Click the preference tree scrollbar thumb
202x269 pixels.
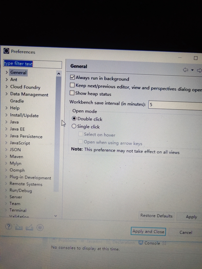[x=57, y=134]
